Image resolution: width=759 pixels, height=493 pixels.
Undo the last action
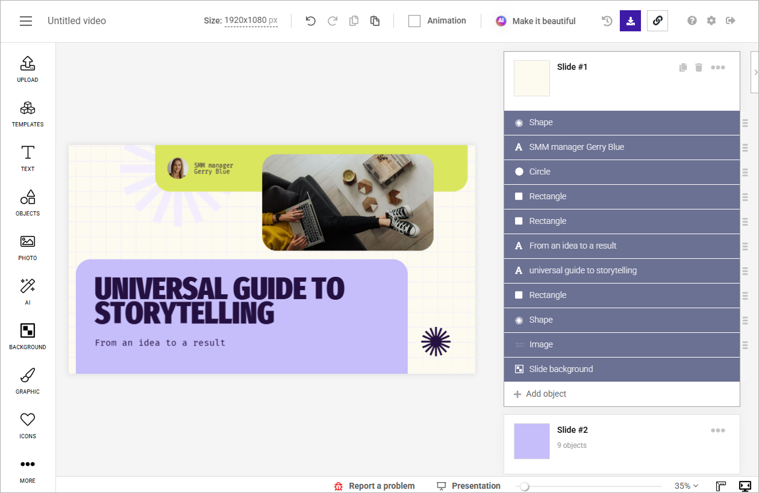[x=310, y=21]
